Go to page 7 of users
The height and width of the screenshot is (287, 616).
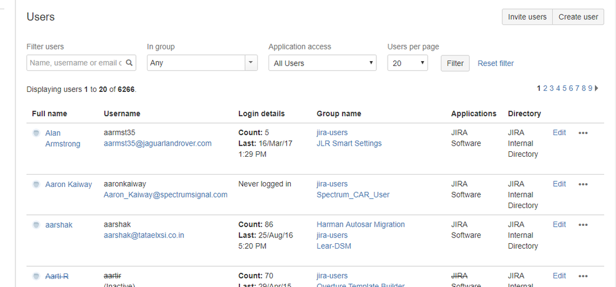pos(577,88)
